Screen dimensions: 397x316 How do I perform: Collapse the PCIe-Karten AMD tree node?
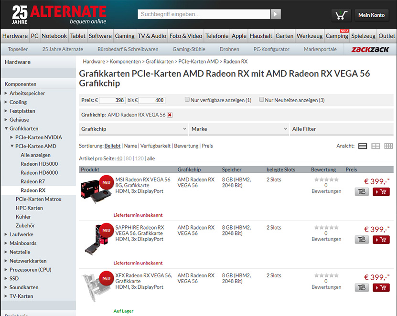[12, 147]
